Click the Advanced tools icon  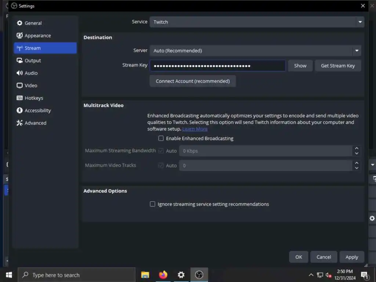click(19, 123)
